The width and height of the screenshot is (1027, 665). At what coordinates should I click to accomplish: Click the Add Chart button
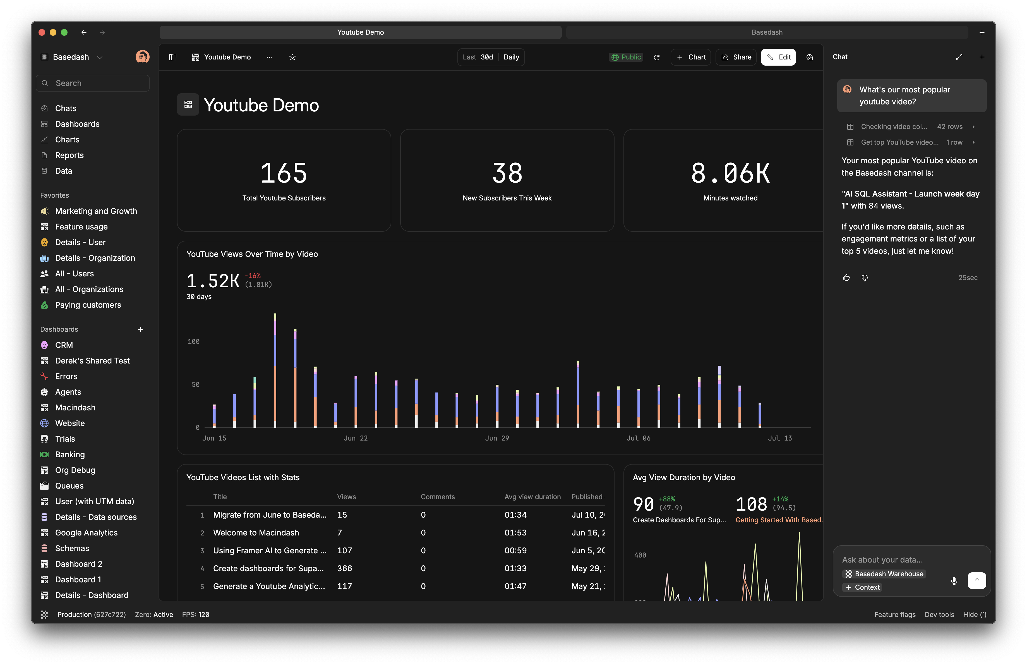[x=690, y=57]
